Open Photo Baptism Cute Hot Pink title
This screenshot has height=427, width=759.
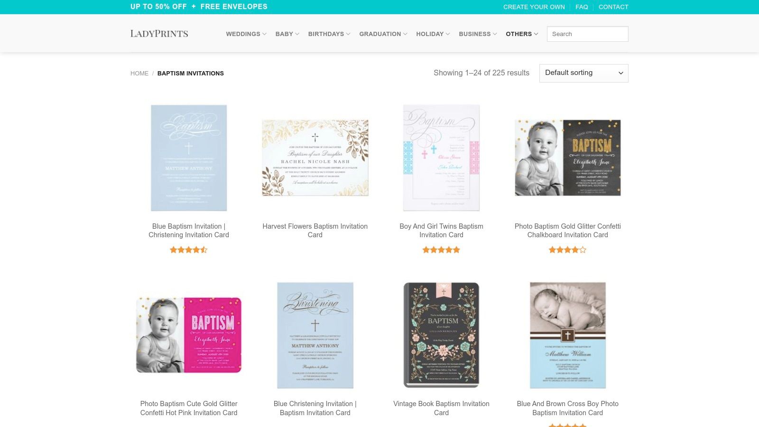pos(189,408)
